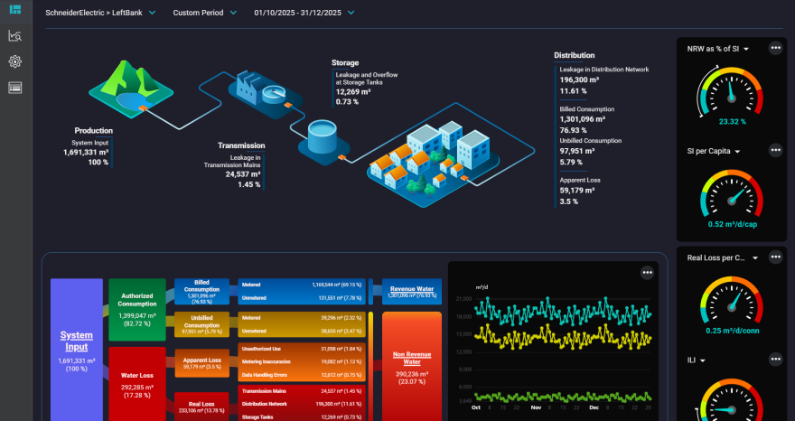Open options menu of the trend chart
The width and height of the screenshot is (795, 421).
click(x=647, y=273)
